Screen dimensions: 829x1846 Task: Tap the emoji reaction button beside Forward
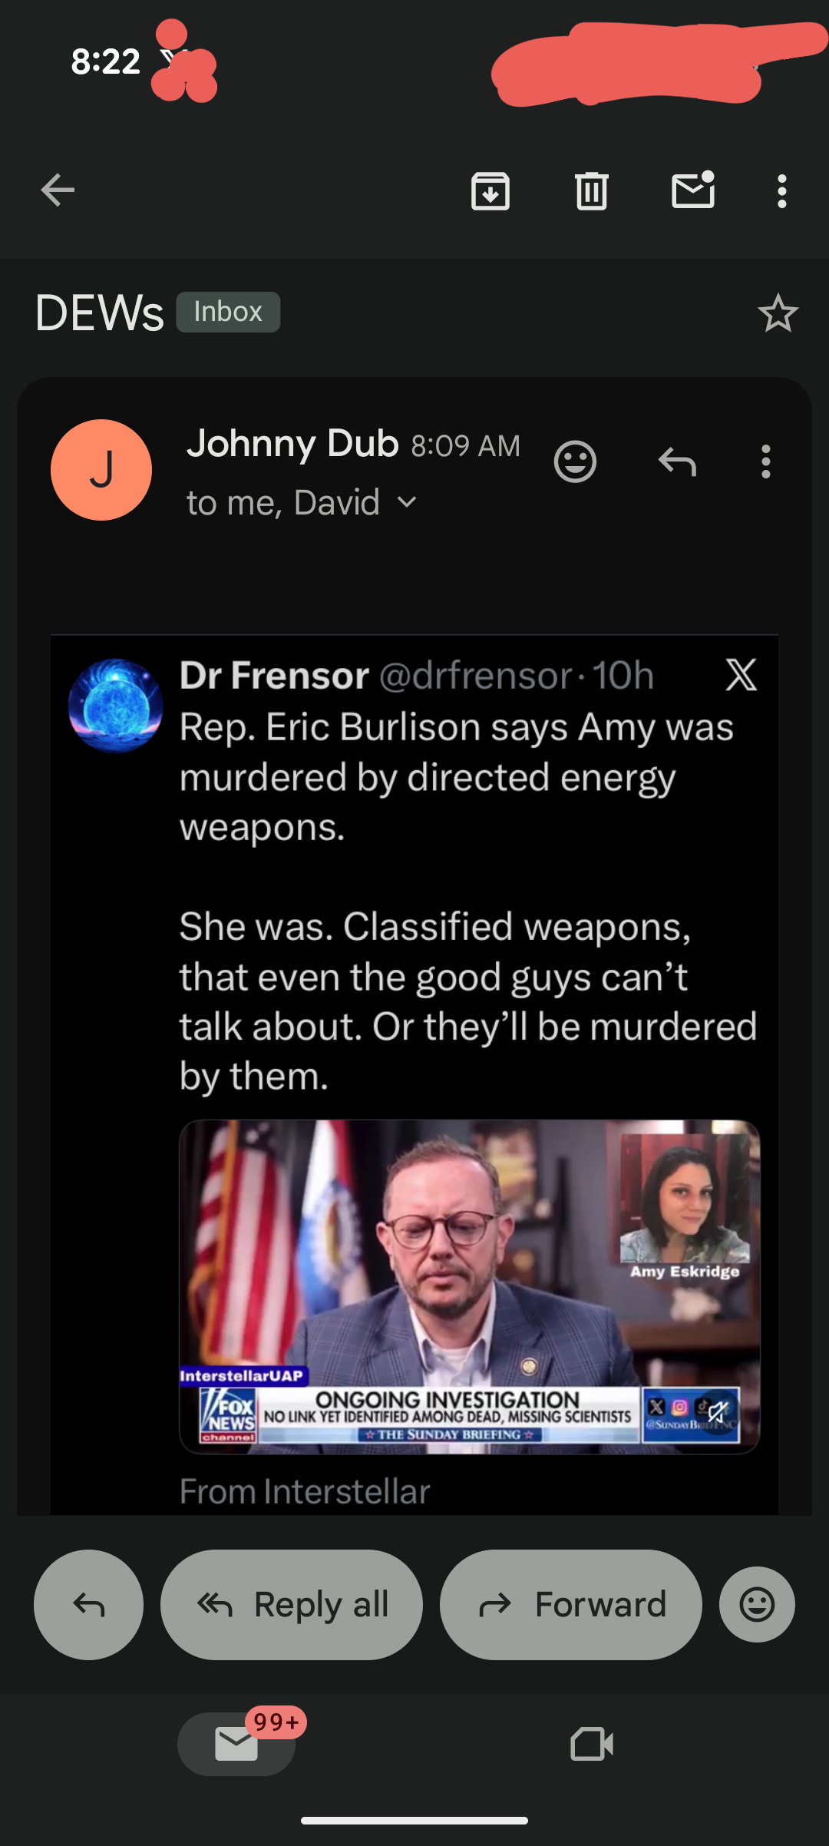pos(757,1605)
